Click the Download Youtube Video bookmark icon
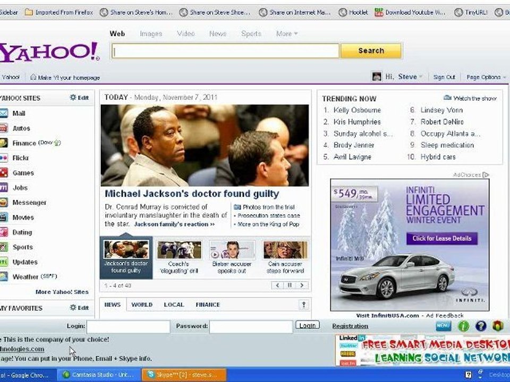 [x=379, y=12]
